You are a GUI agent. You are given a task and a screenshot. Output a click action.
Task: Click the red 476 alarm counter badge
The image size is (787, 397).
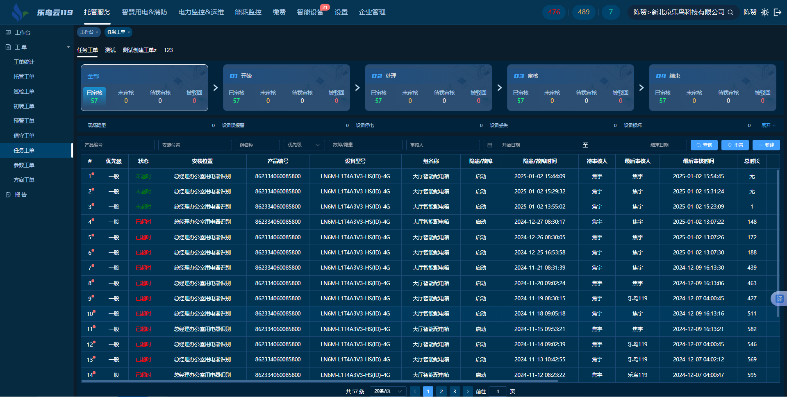[554, 12]
